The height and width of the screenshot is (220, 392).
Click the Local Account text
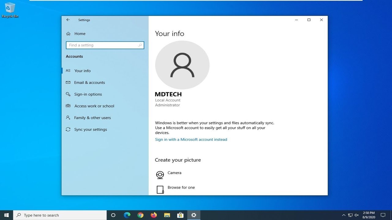click(x=168, y=100)
